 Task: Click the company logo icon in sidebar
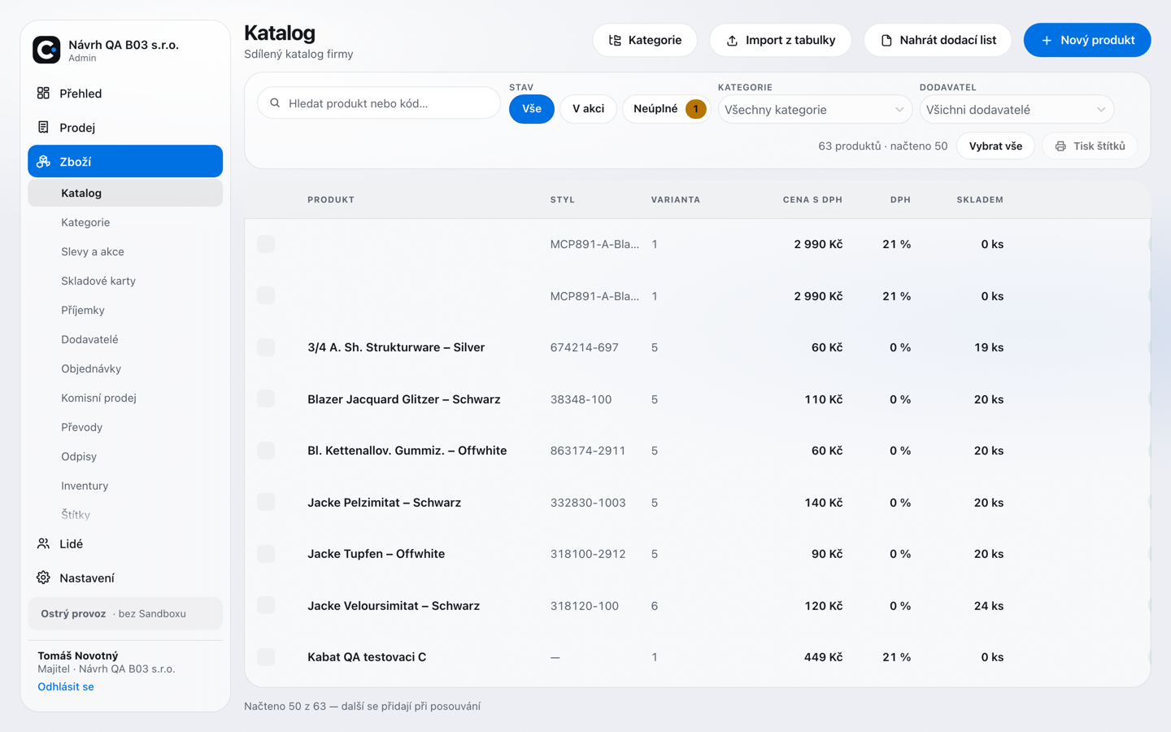point(46,50)
